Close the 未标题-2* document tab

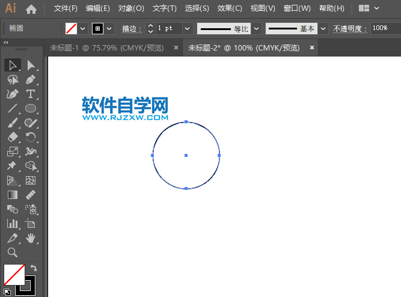312,47
